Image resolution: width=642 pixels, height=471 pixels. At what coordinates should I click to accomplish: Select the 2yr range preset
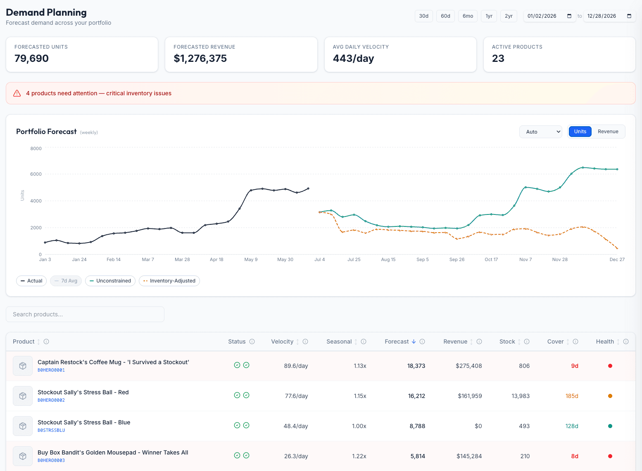pyautogui.click(x=509, y=16)
